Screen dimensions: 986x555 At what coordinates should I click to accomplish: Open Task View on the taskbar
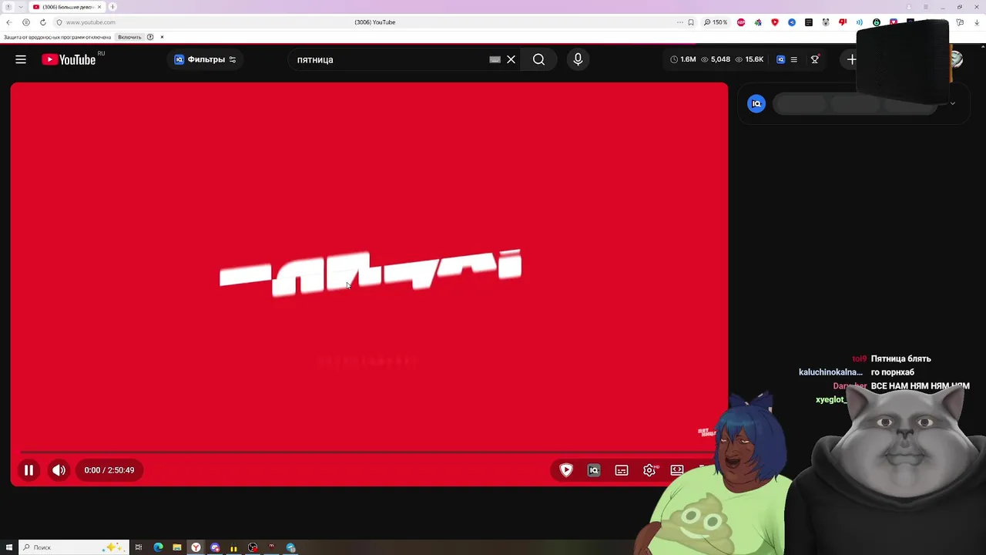click(139, 547)
